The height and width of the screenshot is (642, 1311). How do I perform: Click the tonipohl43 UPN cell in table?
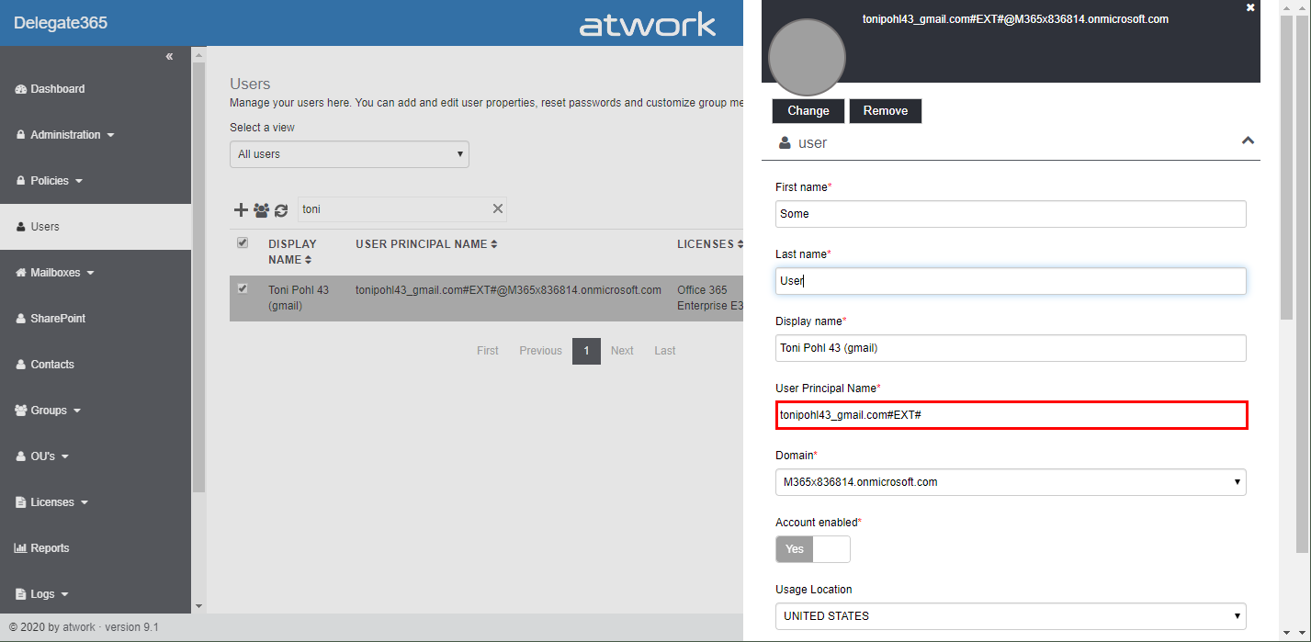click(x=508, y=290)
